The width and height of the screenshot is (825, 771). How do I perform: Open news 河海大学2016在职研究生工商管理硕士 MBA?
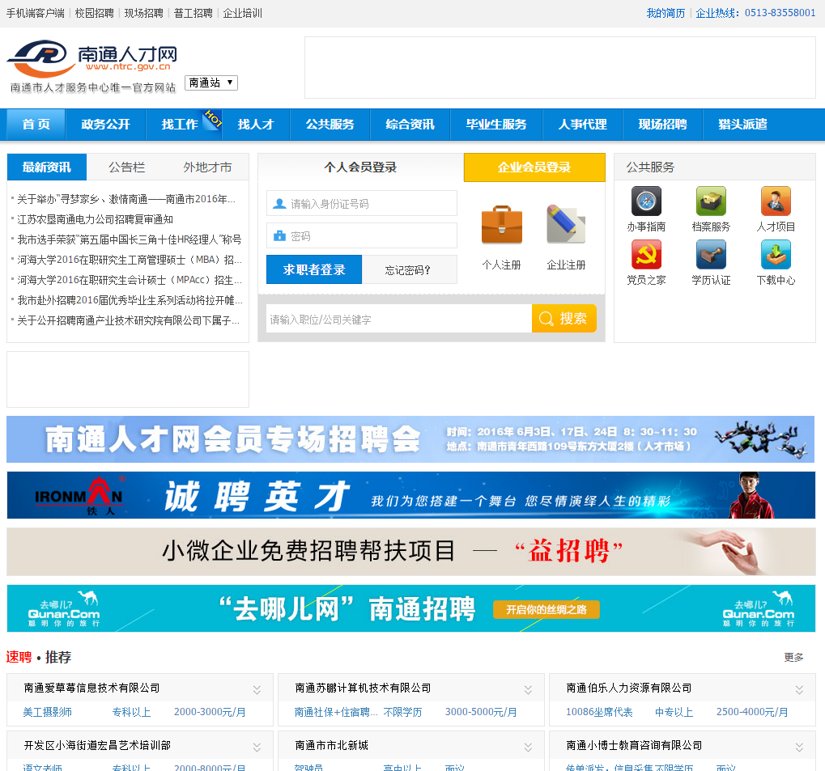pyautogui.click(x=130, y=260)
